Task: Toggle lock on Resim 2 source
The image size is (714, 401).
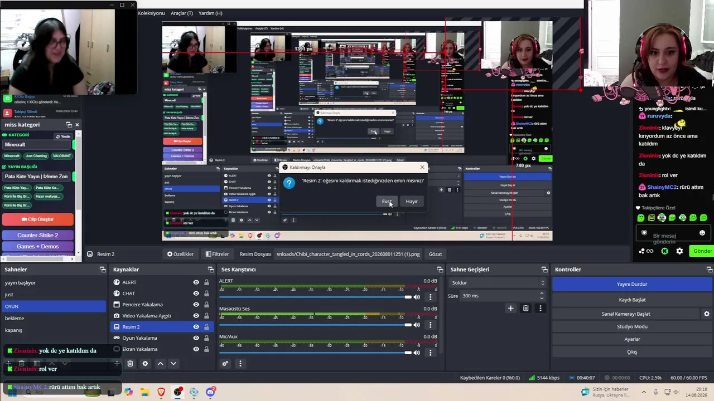Action: (x=206, y=327)
